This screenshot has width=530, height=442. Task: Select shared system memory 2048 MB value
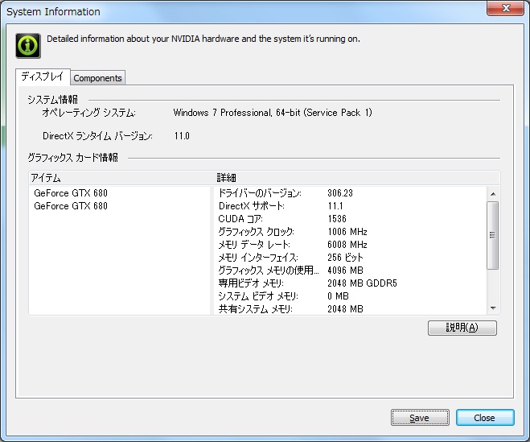(345, 309)
